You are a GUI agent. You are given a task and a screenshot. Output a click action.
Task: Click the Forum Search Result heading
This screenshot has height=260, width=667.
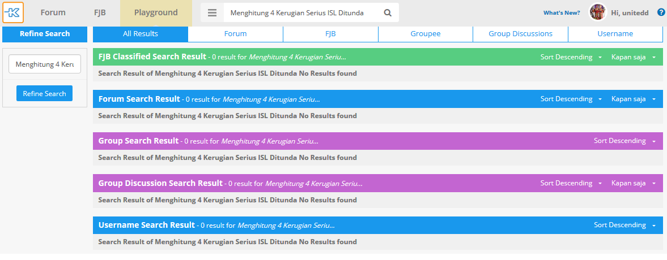(139, 99)
